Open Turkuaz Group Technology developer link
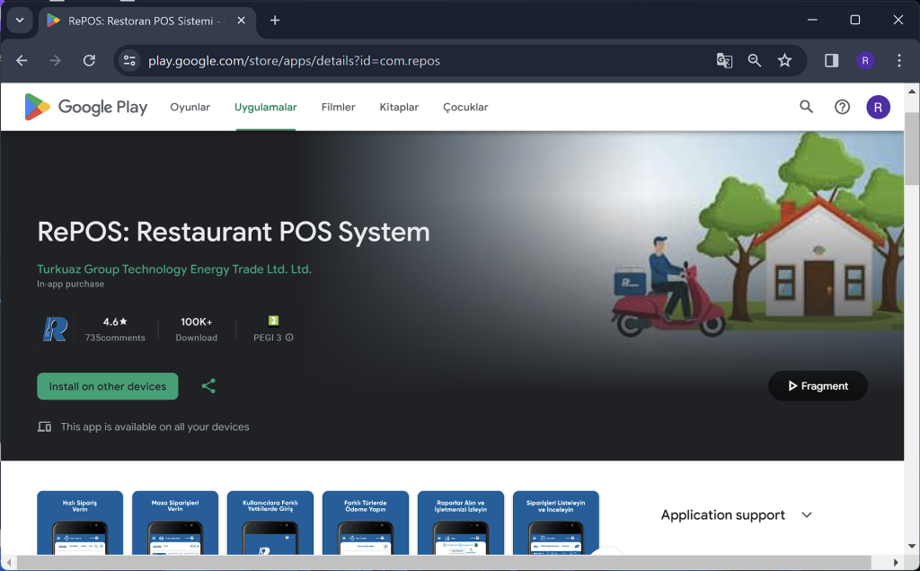 174,269
